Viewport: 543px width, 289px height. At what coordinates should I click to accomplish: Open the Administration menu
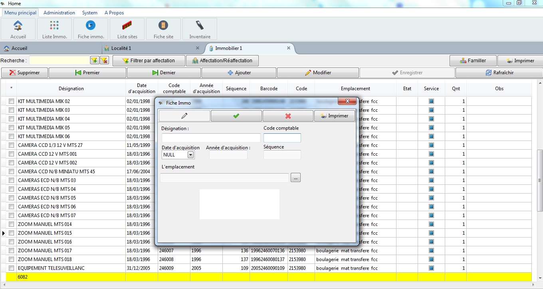(59, 13)
